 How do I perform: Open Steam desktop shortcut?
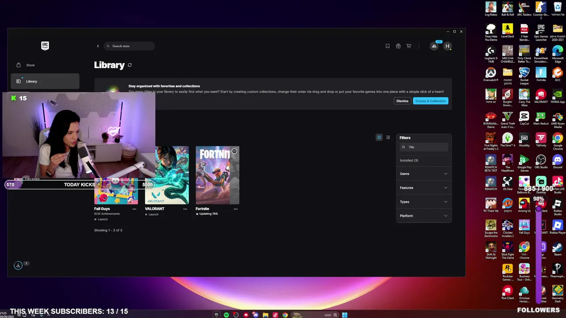tap(558, 248)
